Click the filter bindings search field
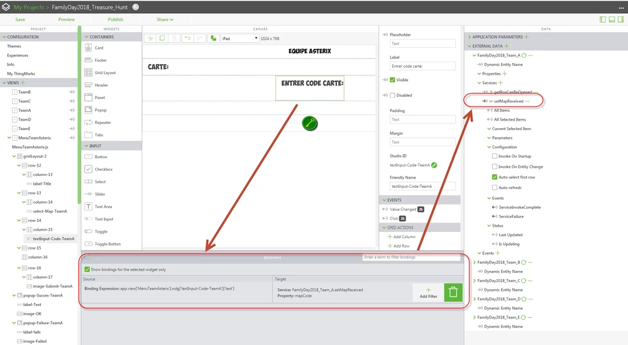Screen dimensions: 628x345 click(411, 258)
